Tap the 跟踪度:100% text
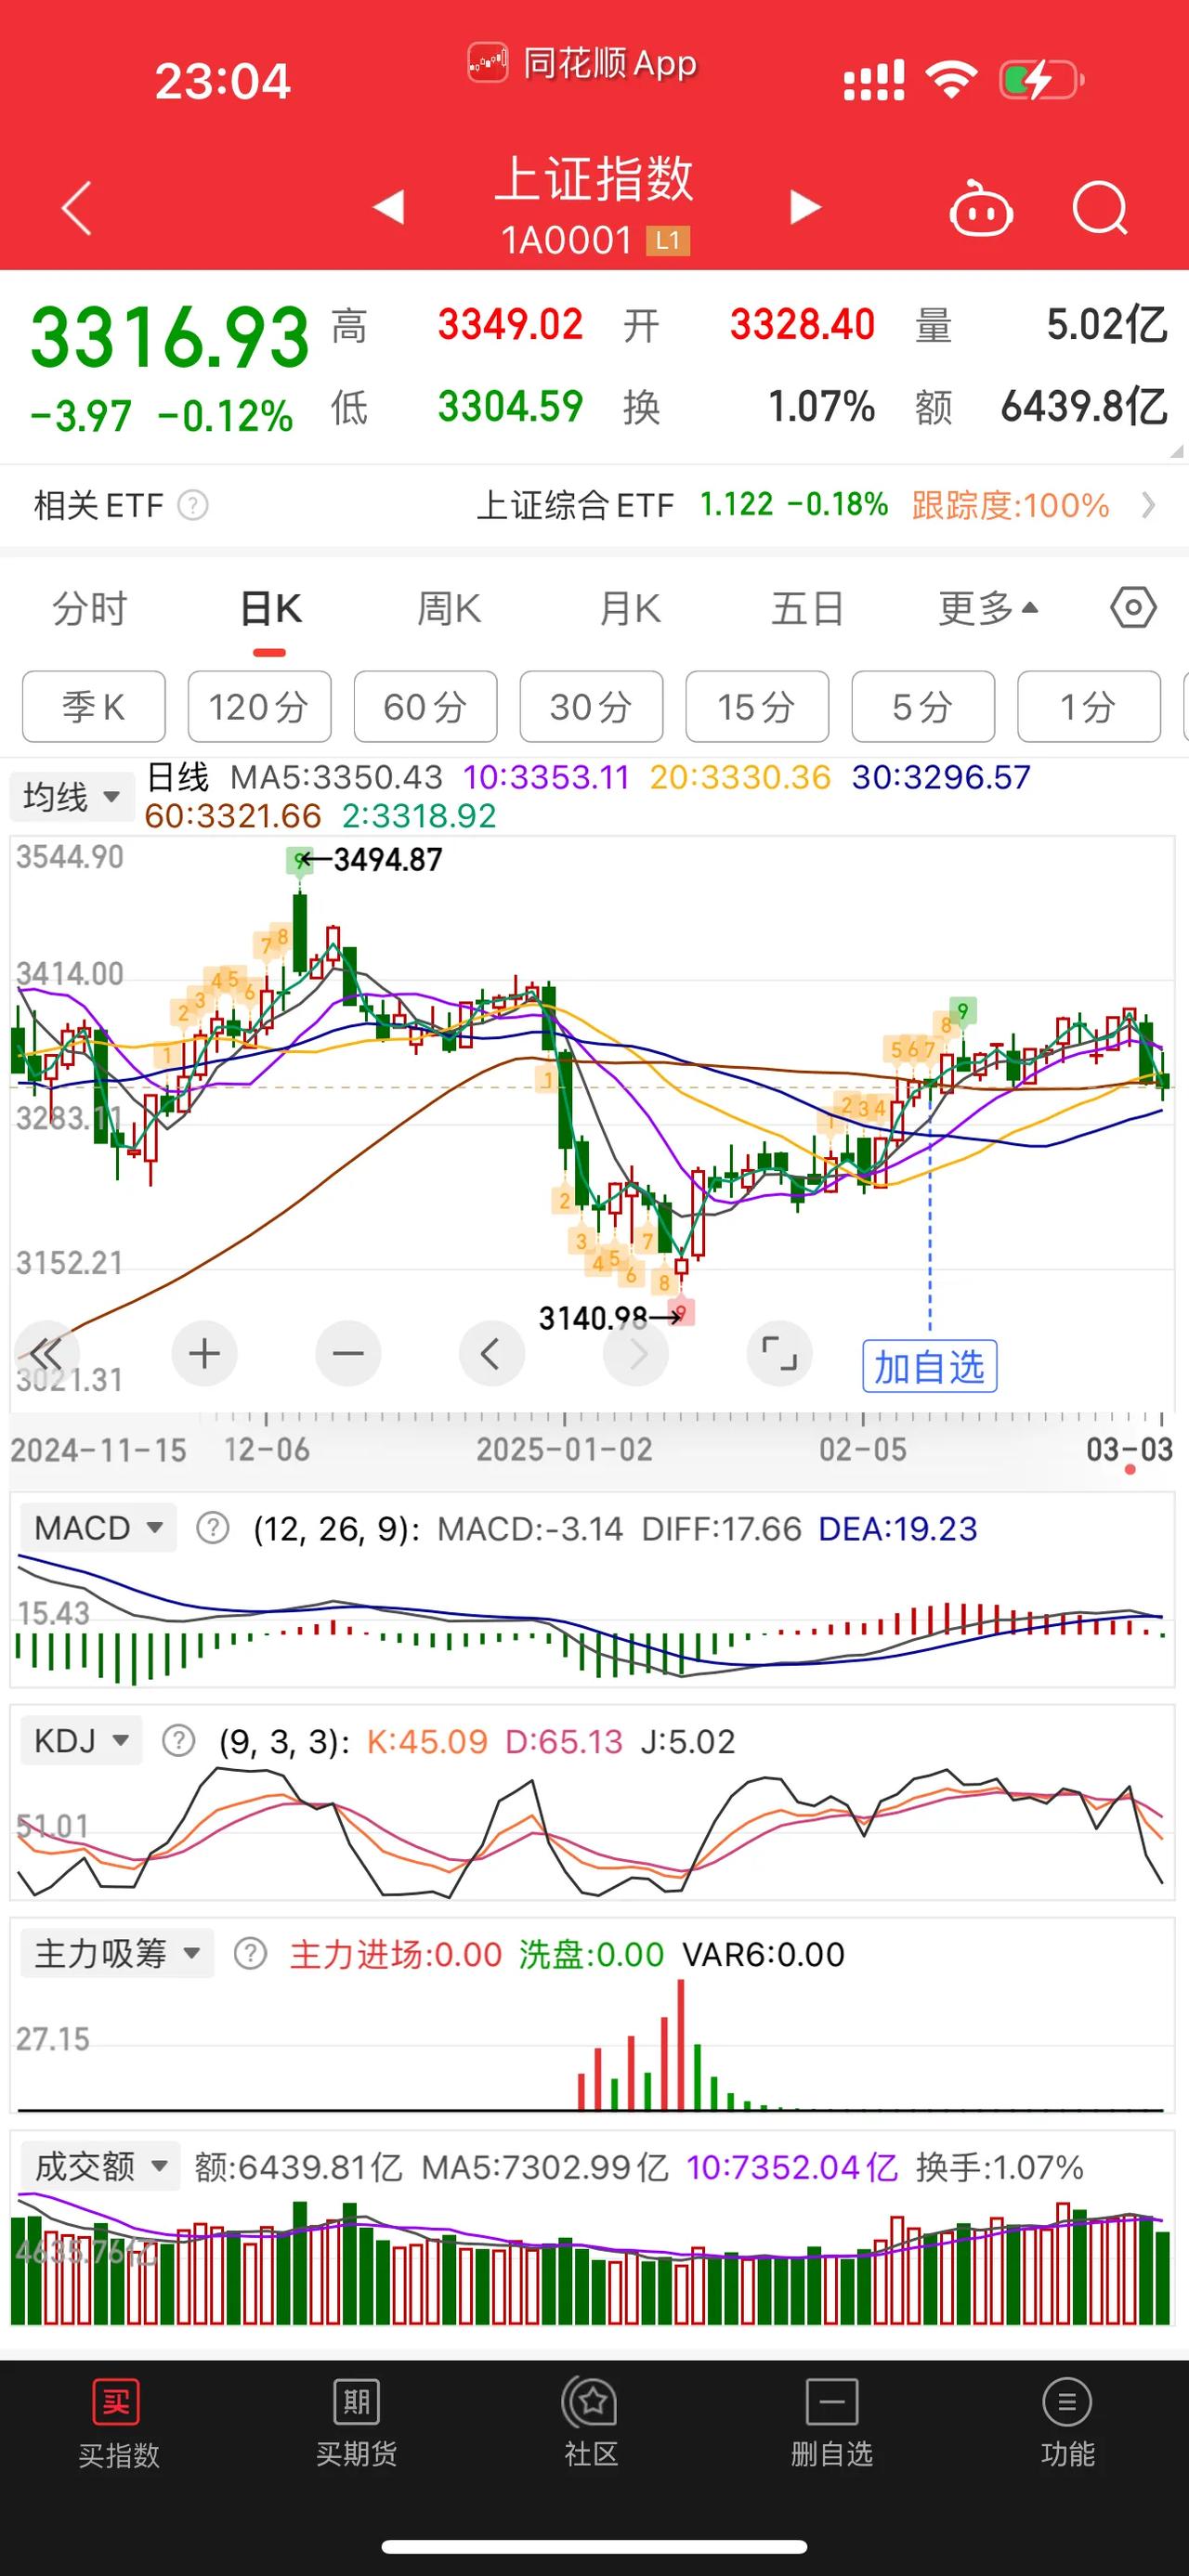 [x=1010, y=505]
